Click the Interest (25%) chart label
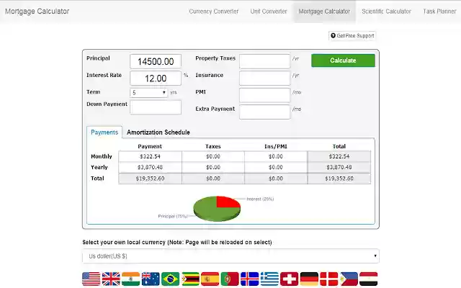This screenshot has width=461, height=288. (x=260, y=199)
